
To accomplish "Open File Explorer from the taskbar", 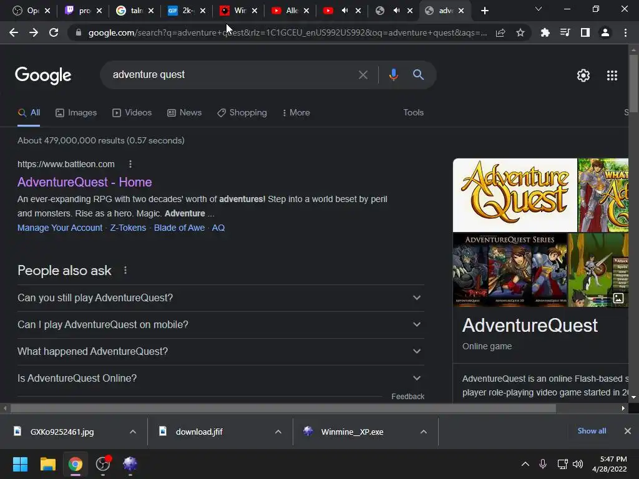I will (x=47, y=464).
